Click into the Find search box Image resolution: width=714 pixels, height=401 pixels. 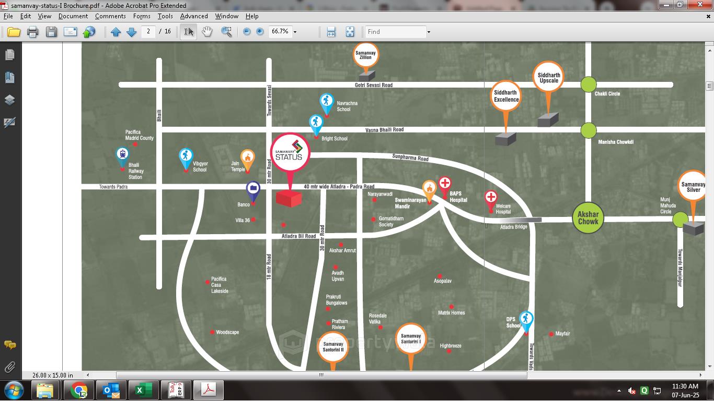pos(396,32)
